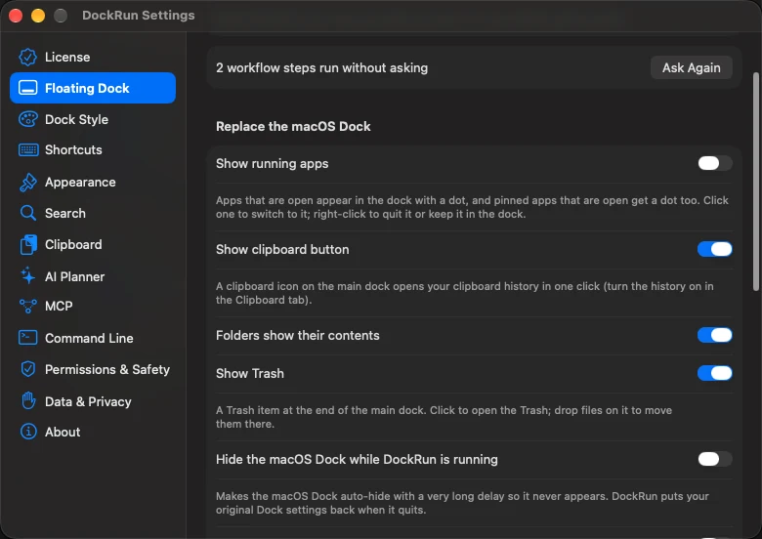
Task: Go to Permissions & Safety
Action: pyautogui.click(x=93, y=369)
